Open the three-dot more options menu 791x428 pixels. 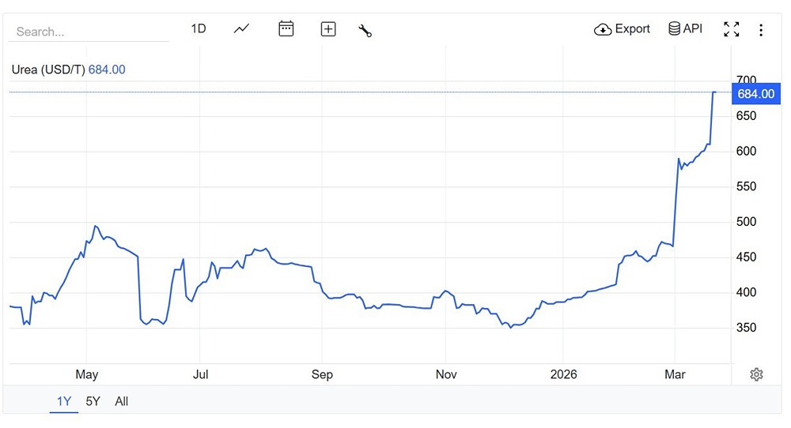click(x=761, y=30)
